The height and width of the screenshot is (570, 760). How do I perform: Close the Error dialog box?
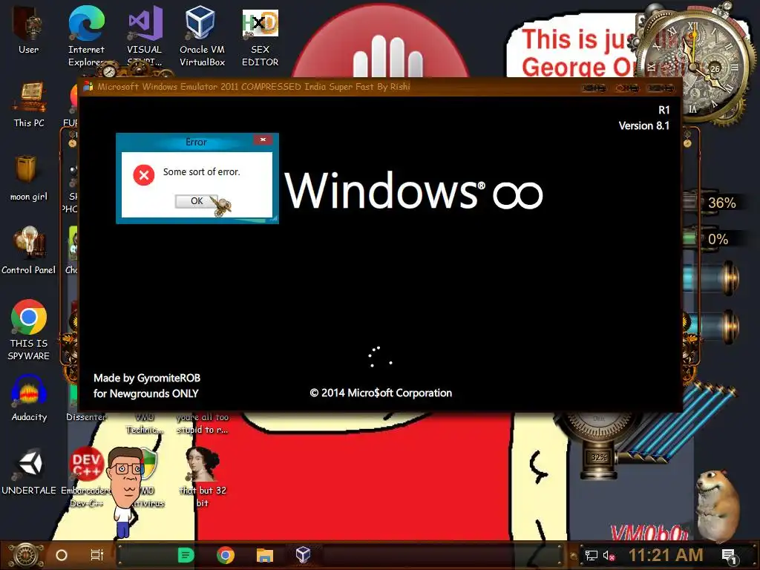(x=263, y=140)
